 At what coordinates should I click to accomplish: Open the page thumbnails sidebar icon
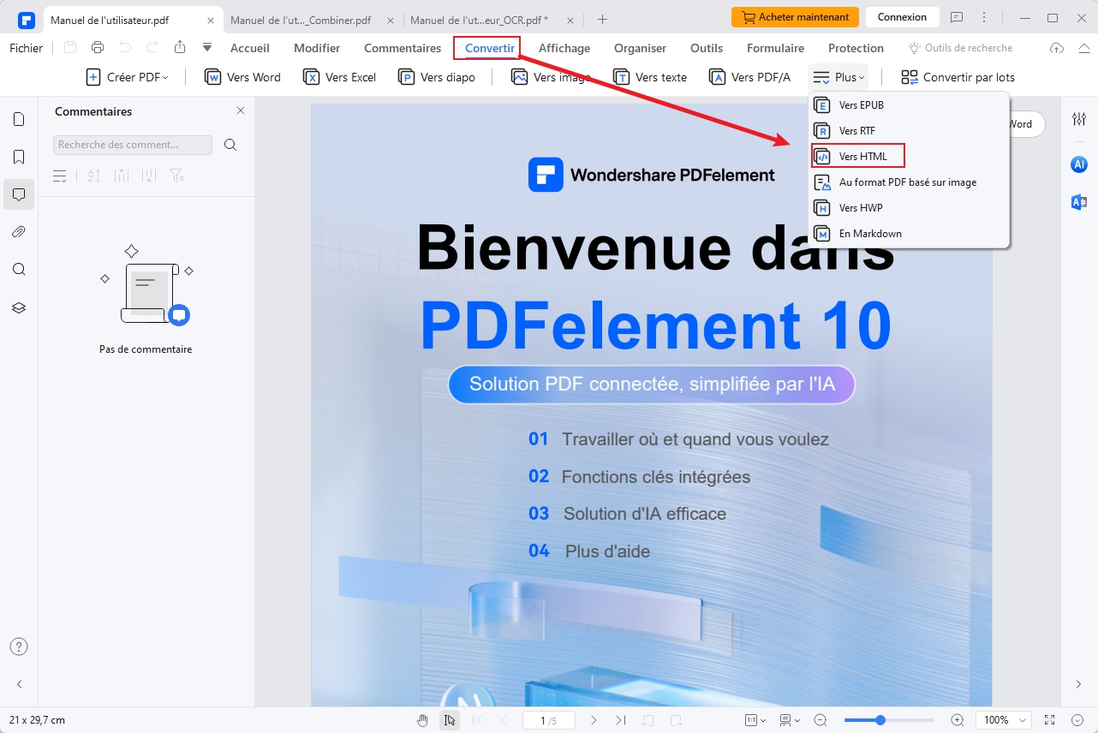click(x=19, y=119)
